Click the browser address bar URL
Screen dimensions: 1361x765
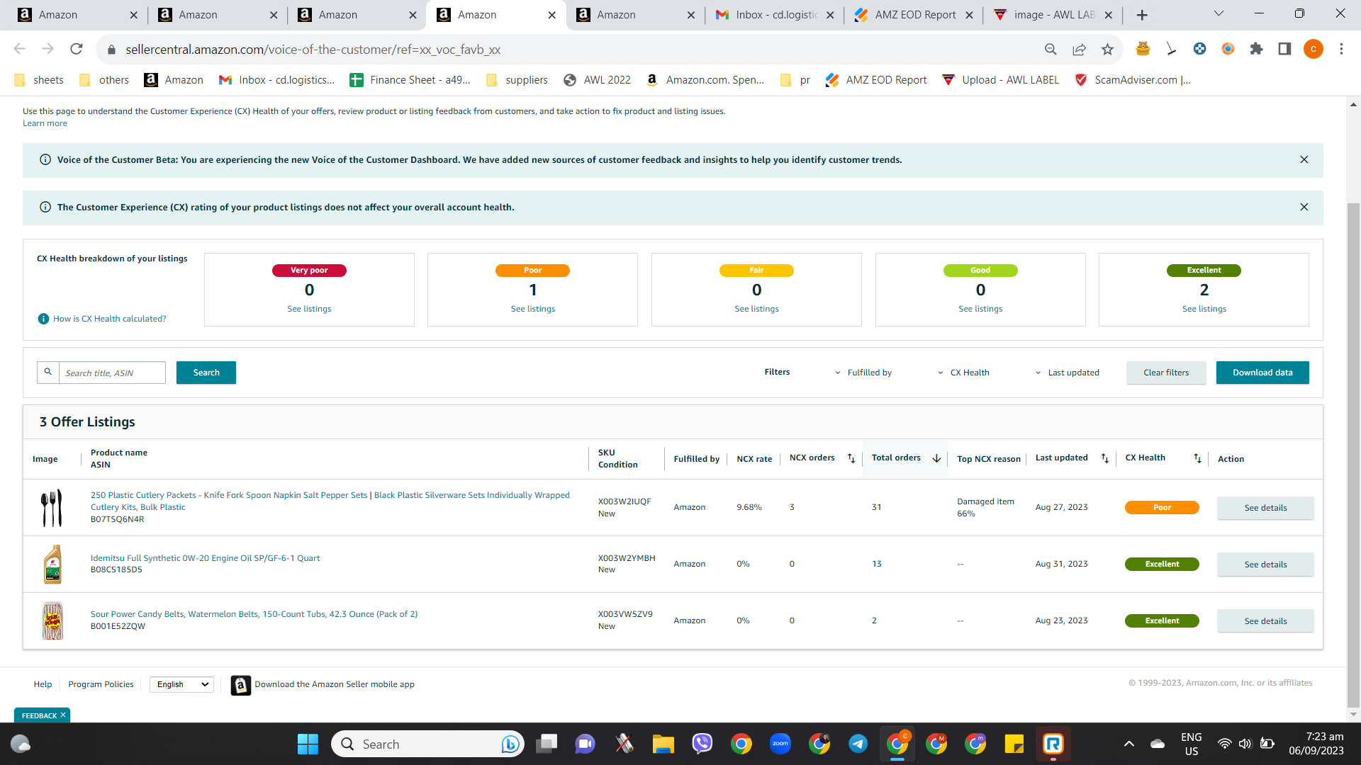(313, 50)
